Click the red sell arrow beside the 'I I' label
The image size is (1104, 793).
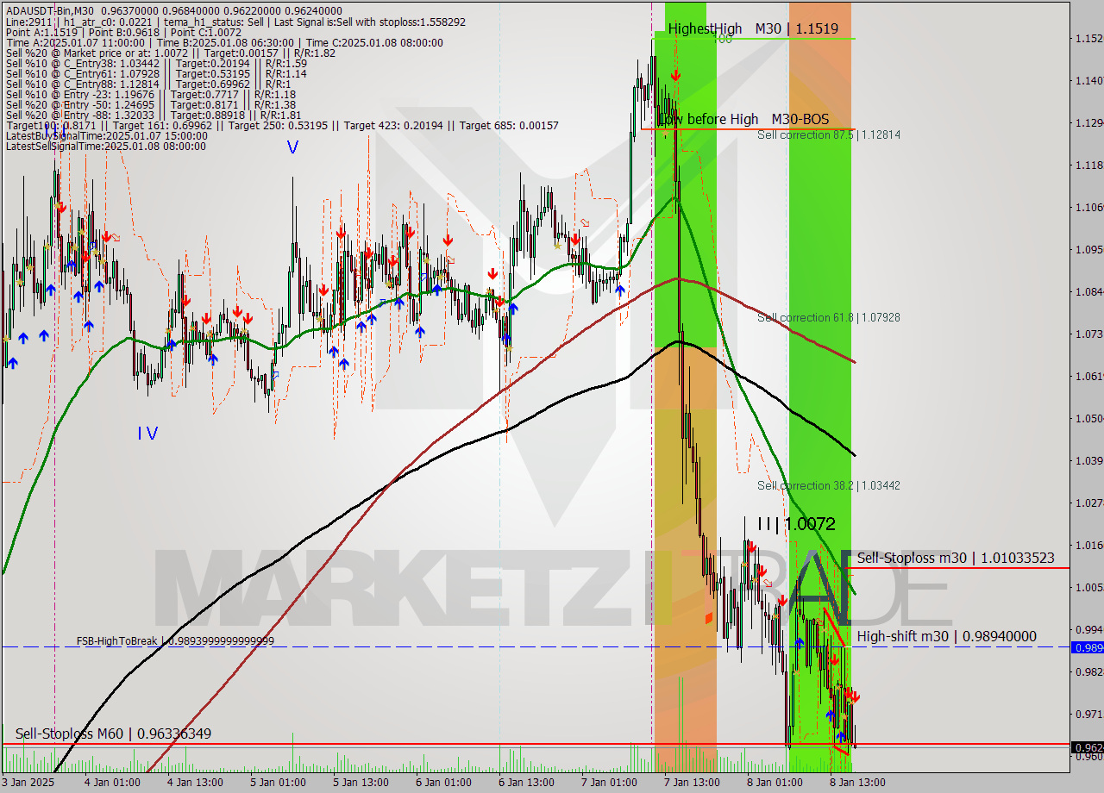point(751,546)
